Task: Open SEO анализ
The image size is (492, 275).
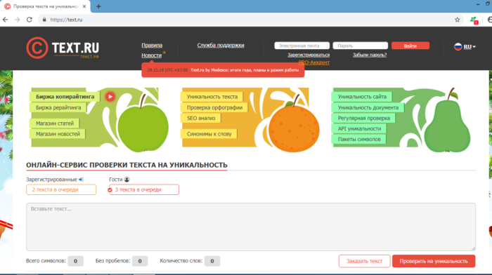Action: [201, 118]
